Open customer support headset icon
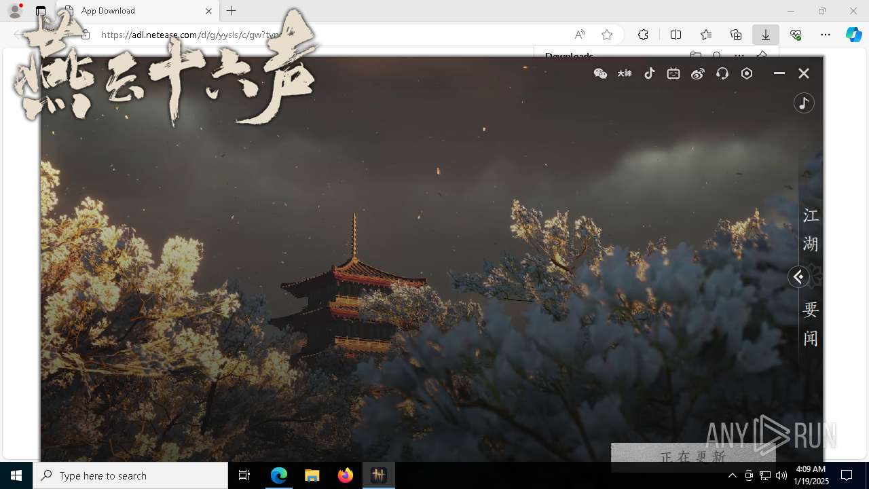The height and width of the screenshot is (489, 869). click(722, 73)
